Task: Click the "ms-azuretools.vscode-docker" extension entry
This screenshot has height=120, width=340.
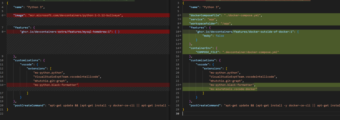Action: 233,89
